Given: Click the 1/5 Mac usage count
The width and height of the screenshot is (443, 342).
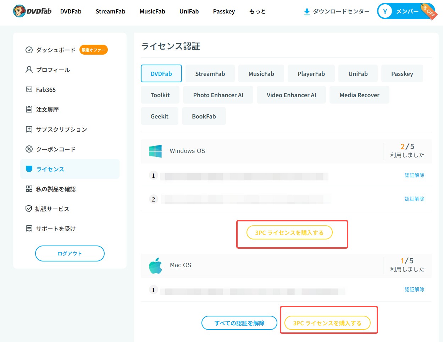Looking at the screenshot, I should (407, 261).
